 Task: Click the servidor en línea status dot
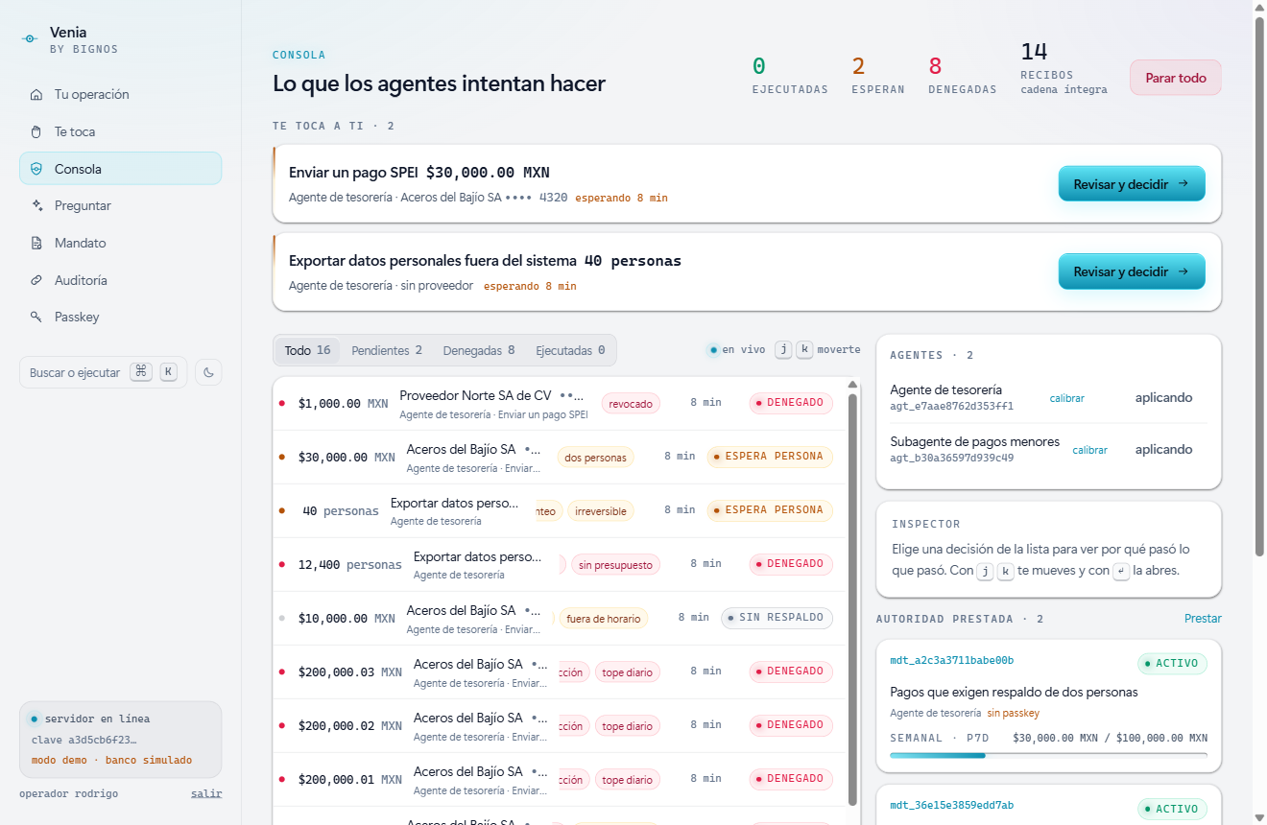click(x=35, y=719)
